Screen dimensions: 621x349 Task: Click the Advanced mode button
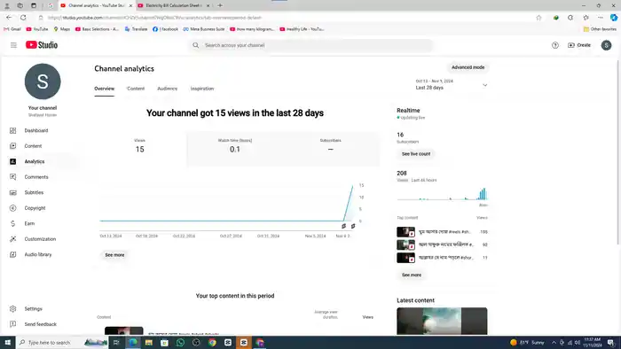point(468,67)
